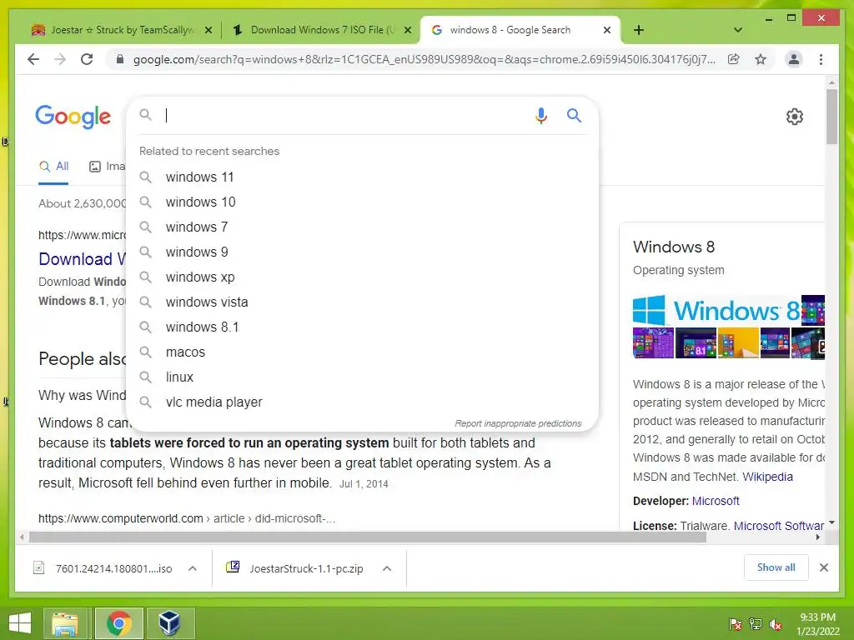
Task: Click the horizontal scrollbar thumb
Action: (368, 537)
